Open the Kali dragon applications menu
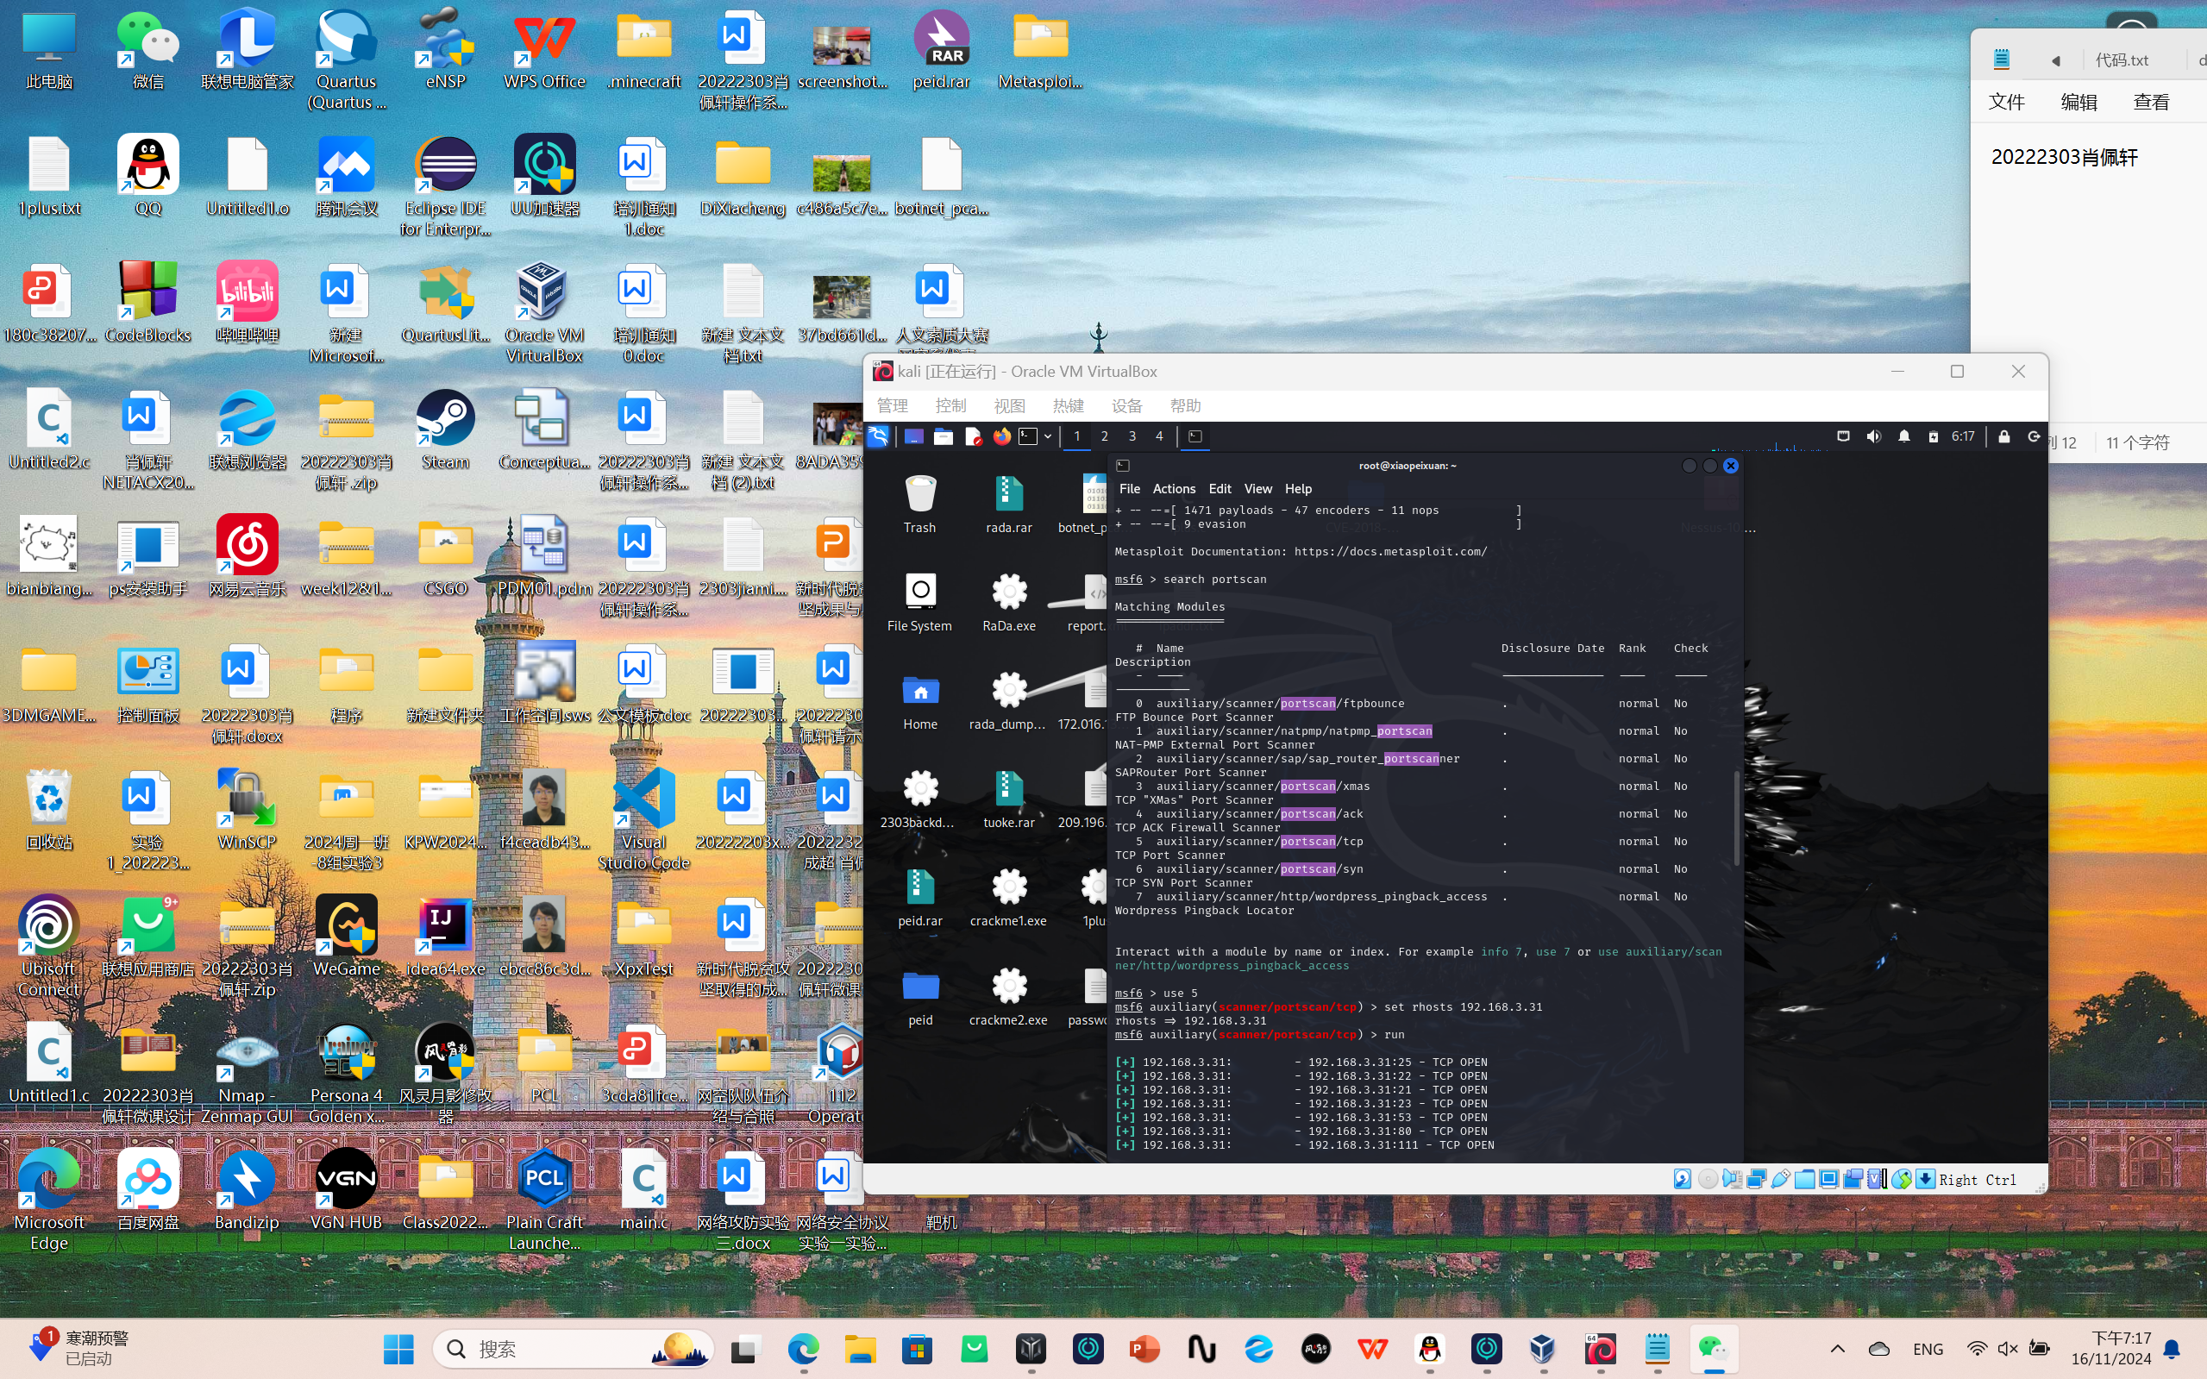Viewport: 2207px width, 1379px height. tap(879, 436)
